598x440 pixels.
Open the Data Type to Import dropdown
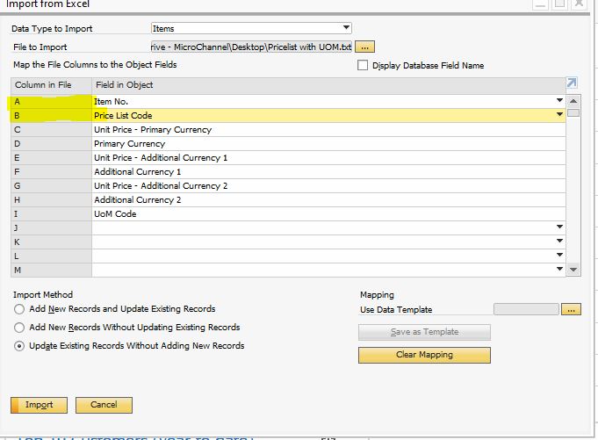pos(346,29)
